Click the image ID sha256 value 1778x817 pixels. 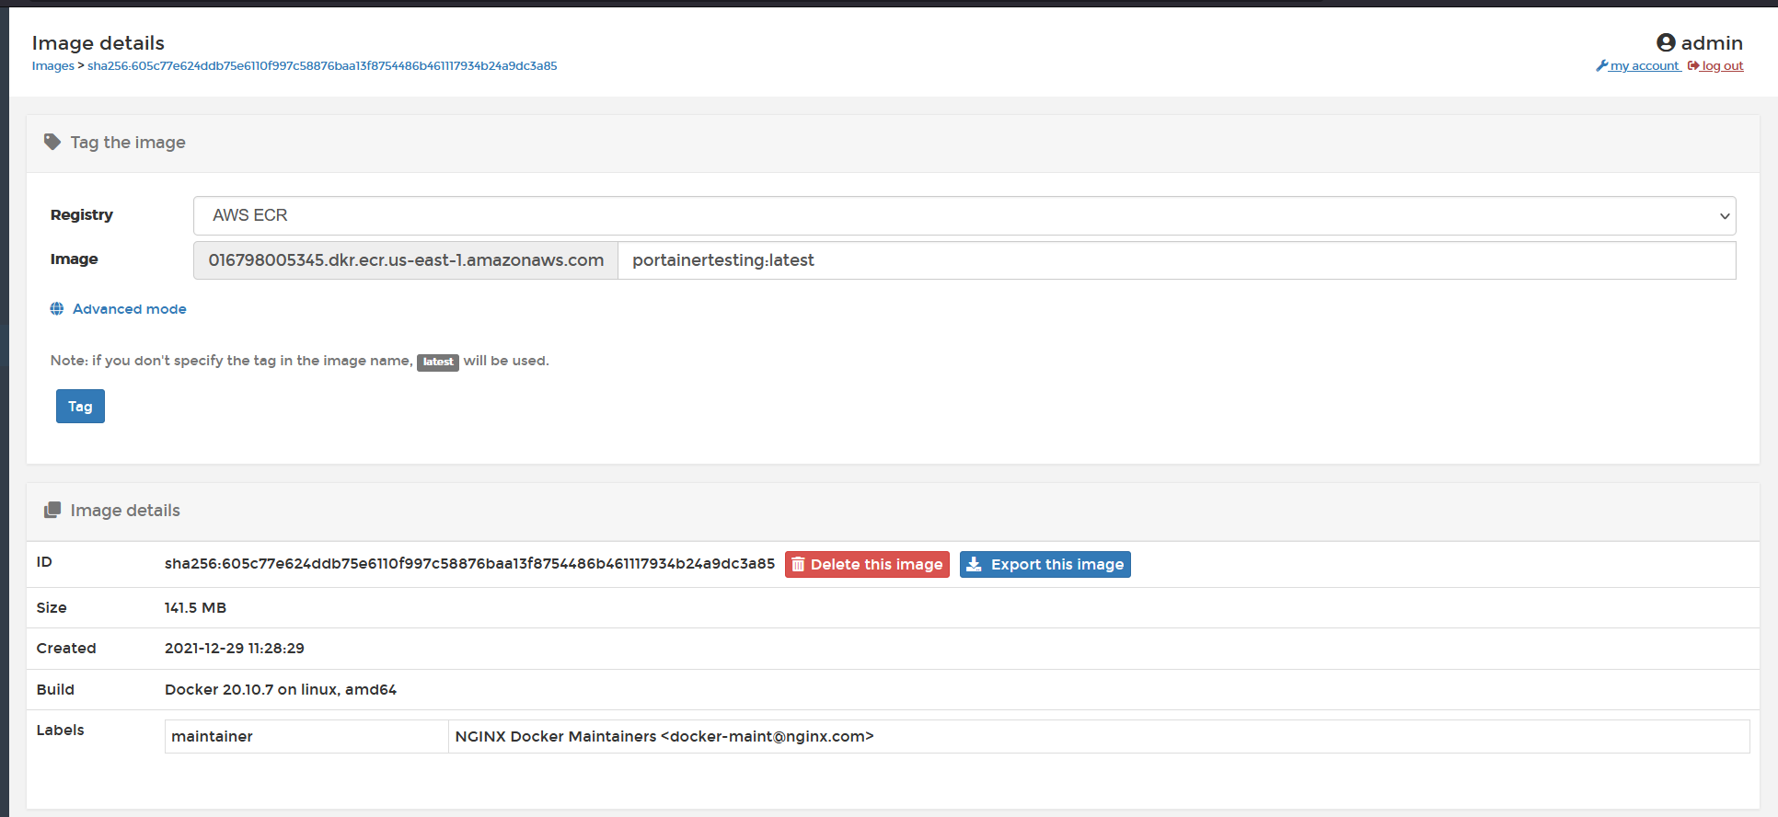(x=469, y=564)
